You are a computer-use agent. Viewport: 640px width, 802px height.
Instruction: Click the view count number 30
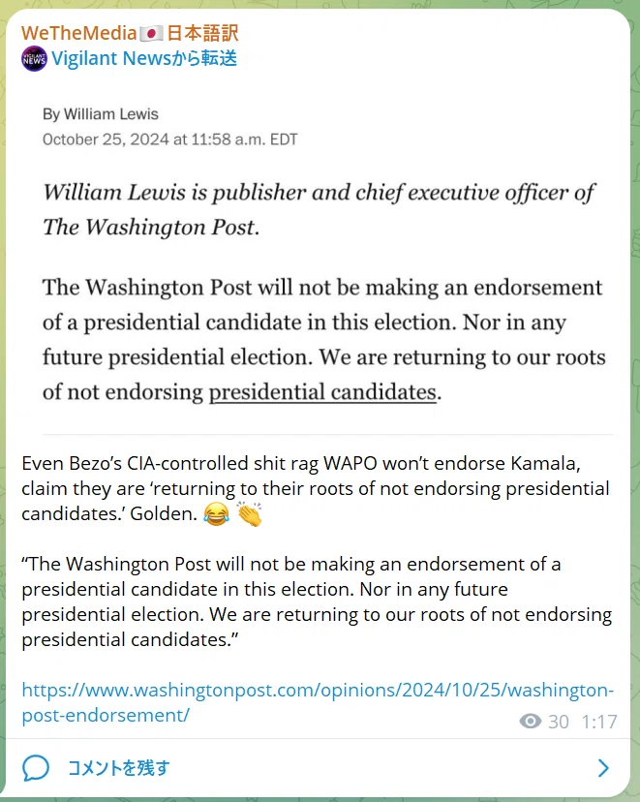pyautogui.click(x=559, y=722)
